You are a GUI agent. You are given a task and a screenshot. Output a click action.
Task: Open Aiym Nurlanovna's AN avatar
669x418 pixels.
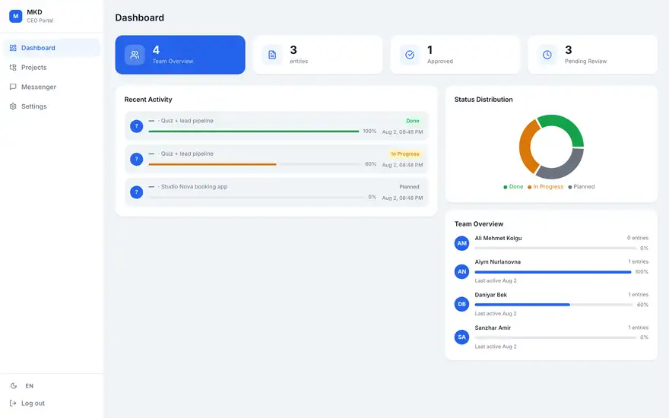461,272
